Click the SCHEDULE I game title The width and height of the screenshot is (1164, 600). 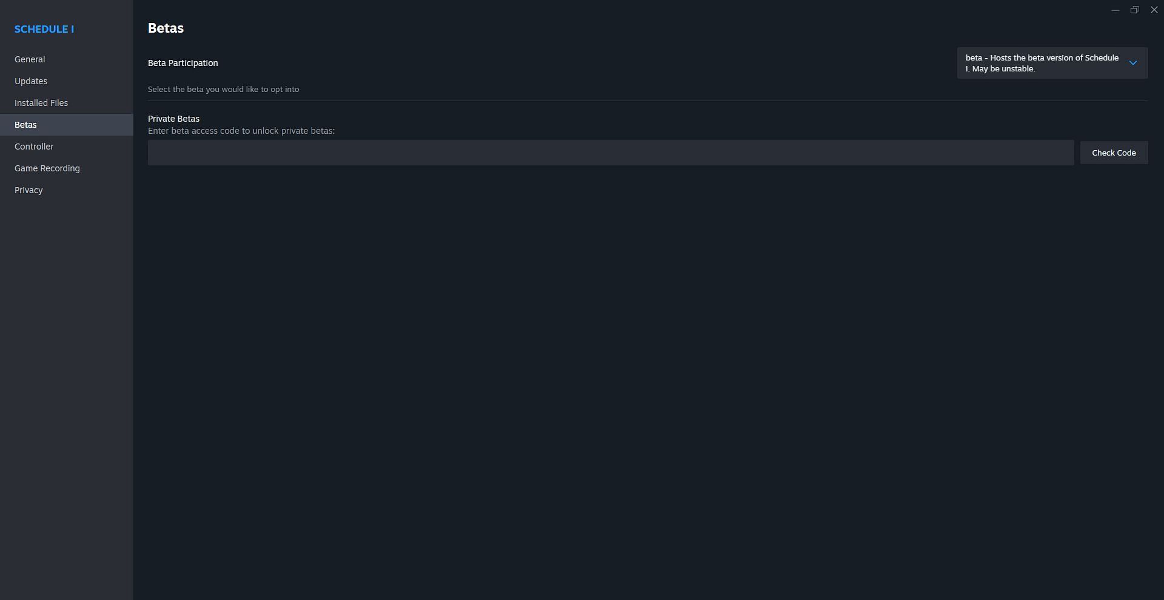click(x=44, y=29)
